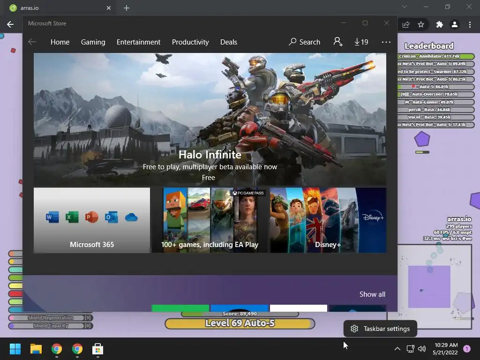Click the Shield Regeneration stat bar
This screenshot has width=480, height=360.
[x=51, y=318]
